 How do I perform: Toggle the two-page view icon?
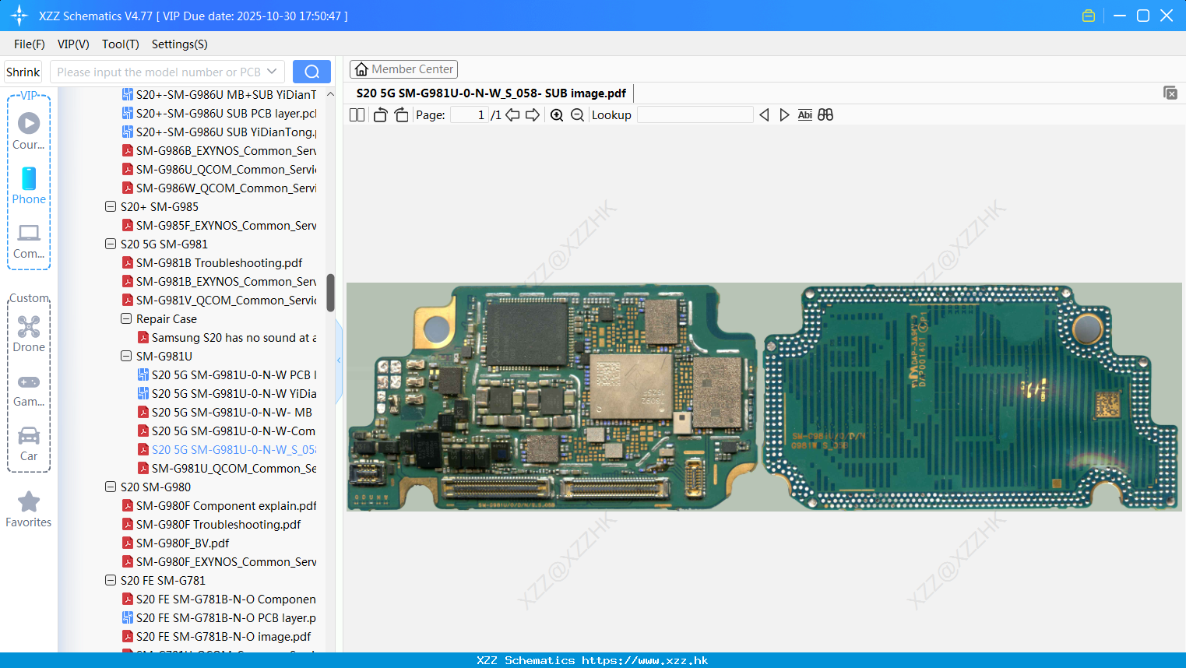point(357,115)
